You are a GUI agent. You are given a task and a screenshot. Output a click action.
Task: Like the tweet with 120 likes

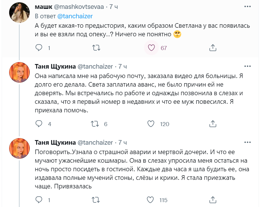coord(151,124)
